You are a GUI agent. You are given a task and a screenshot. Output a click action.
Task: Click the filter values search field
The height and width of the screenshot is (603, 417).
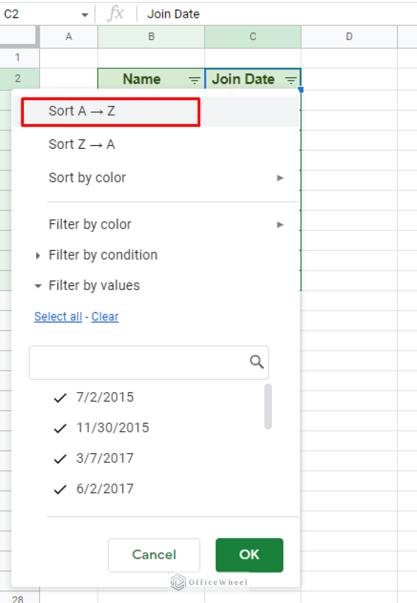tap(138, 362)
